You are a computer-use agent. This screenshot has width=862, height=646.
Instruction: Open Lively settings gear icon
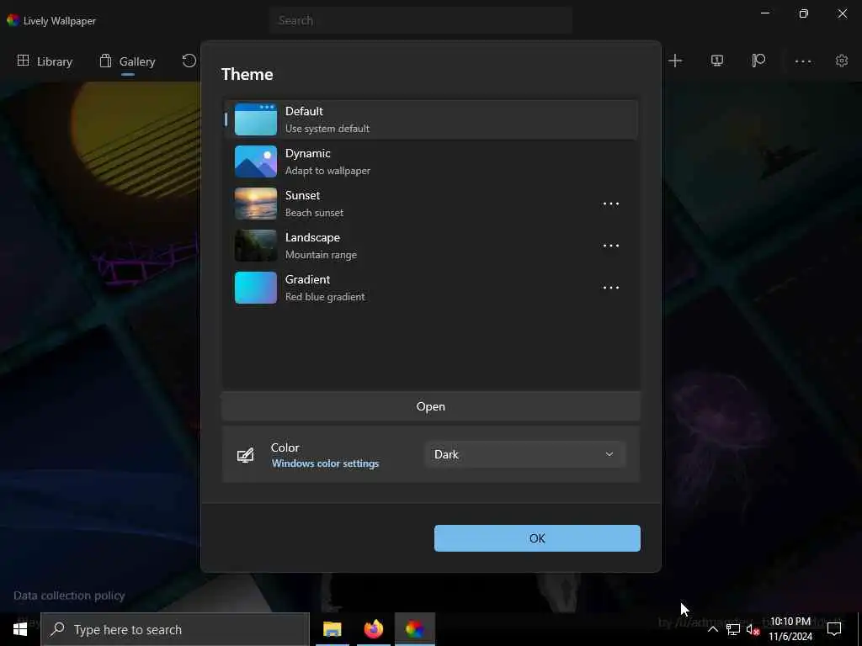click(842, 61)
